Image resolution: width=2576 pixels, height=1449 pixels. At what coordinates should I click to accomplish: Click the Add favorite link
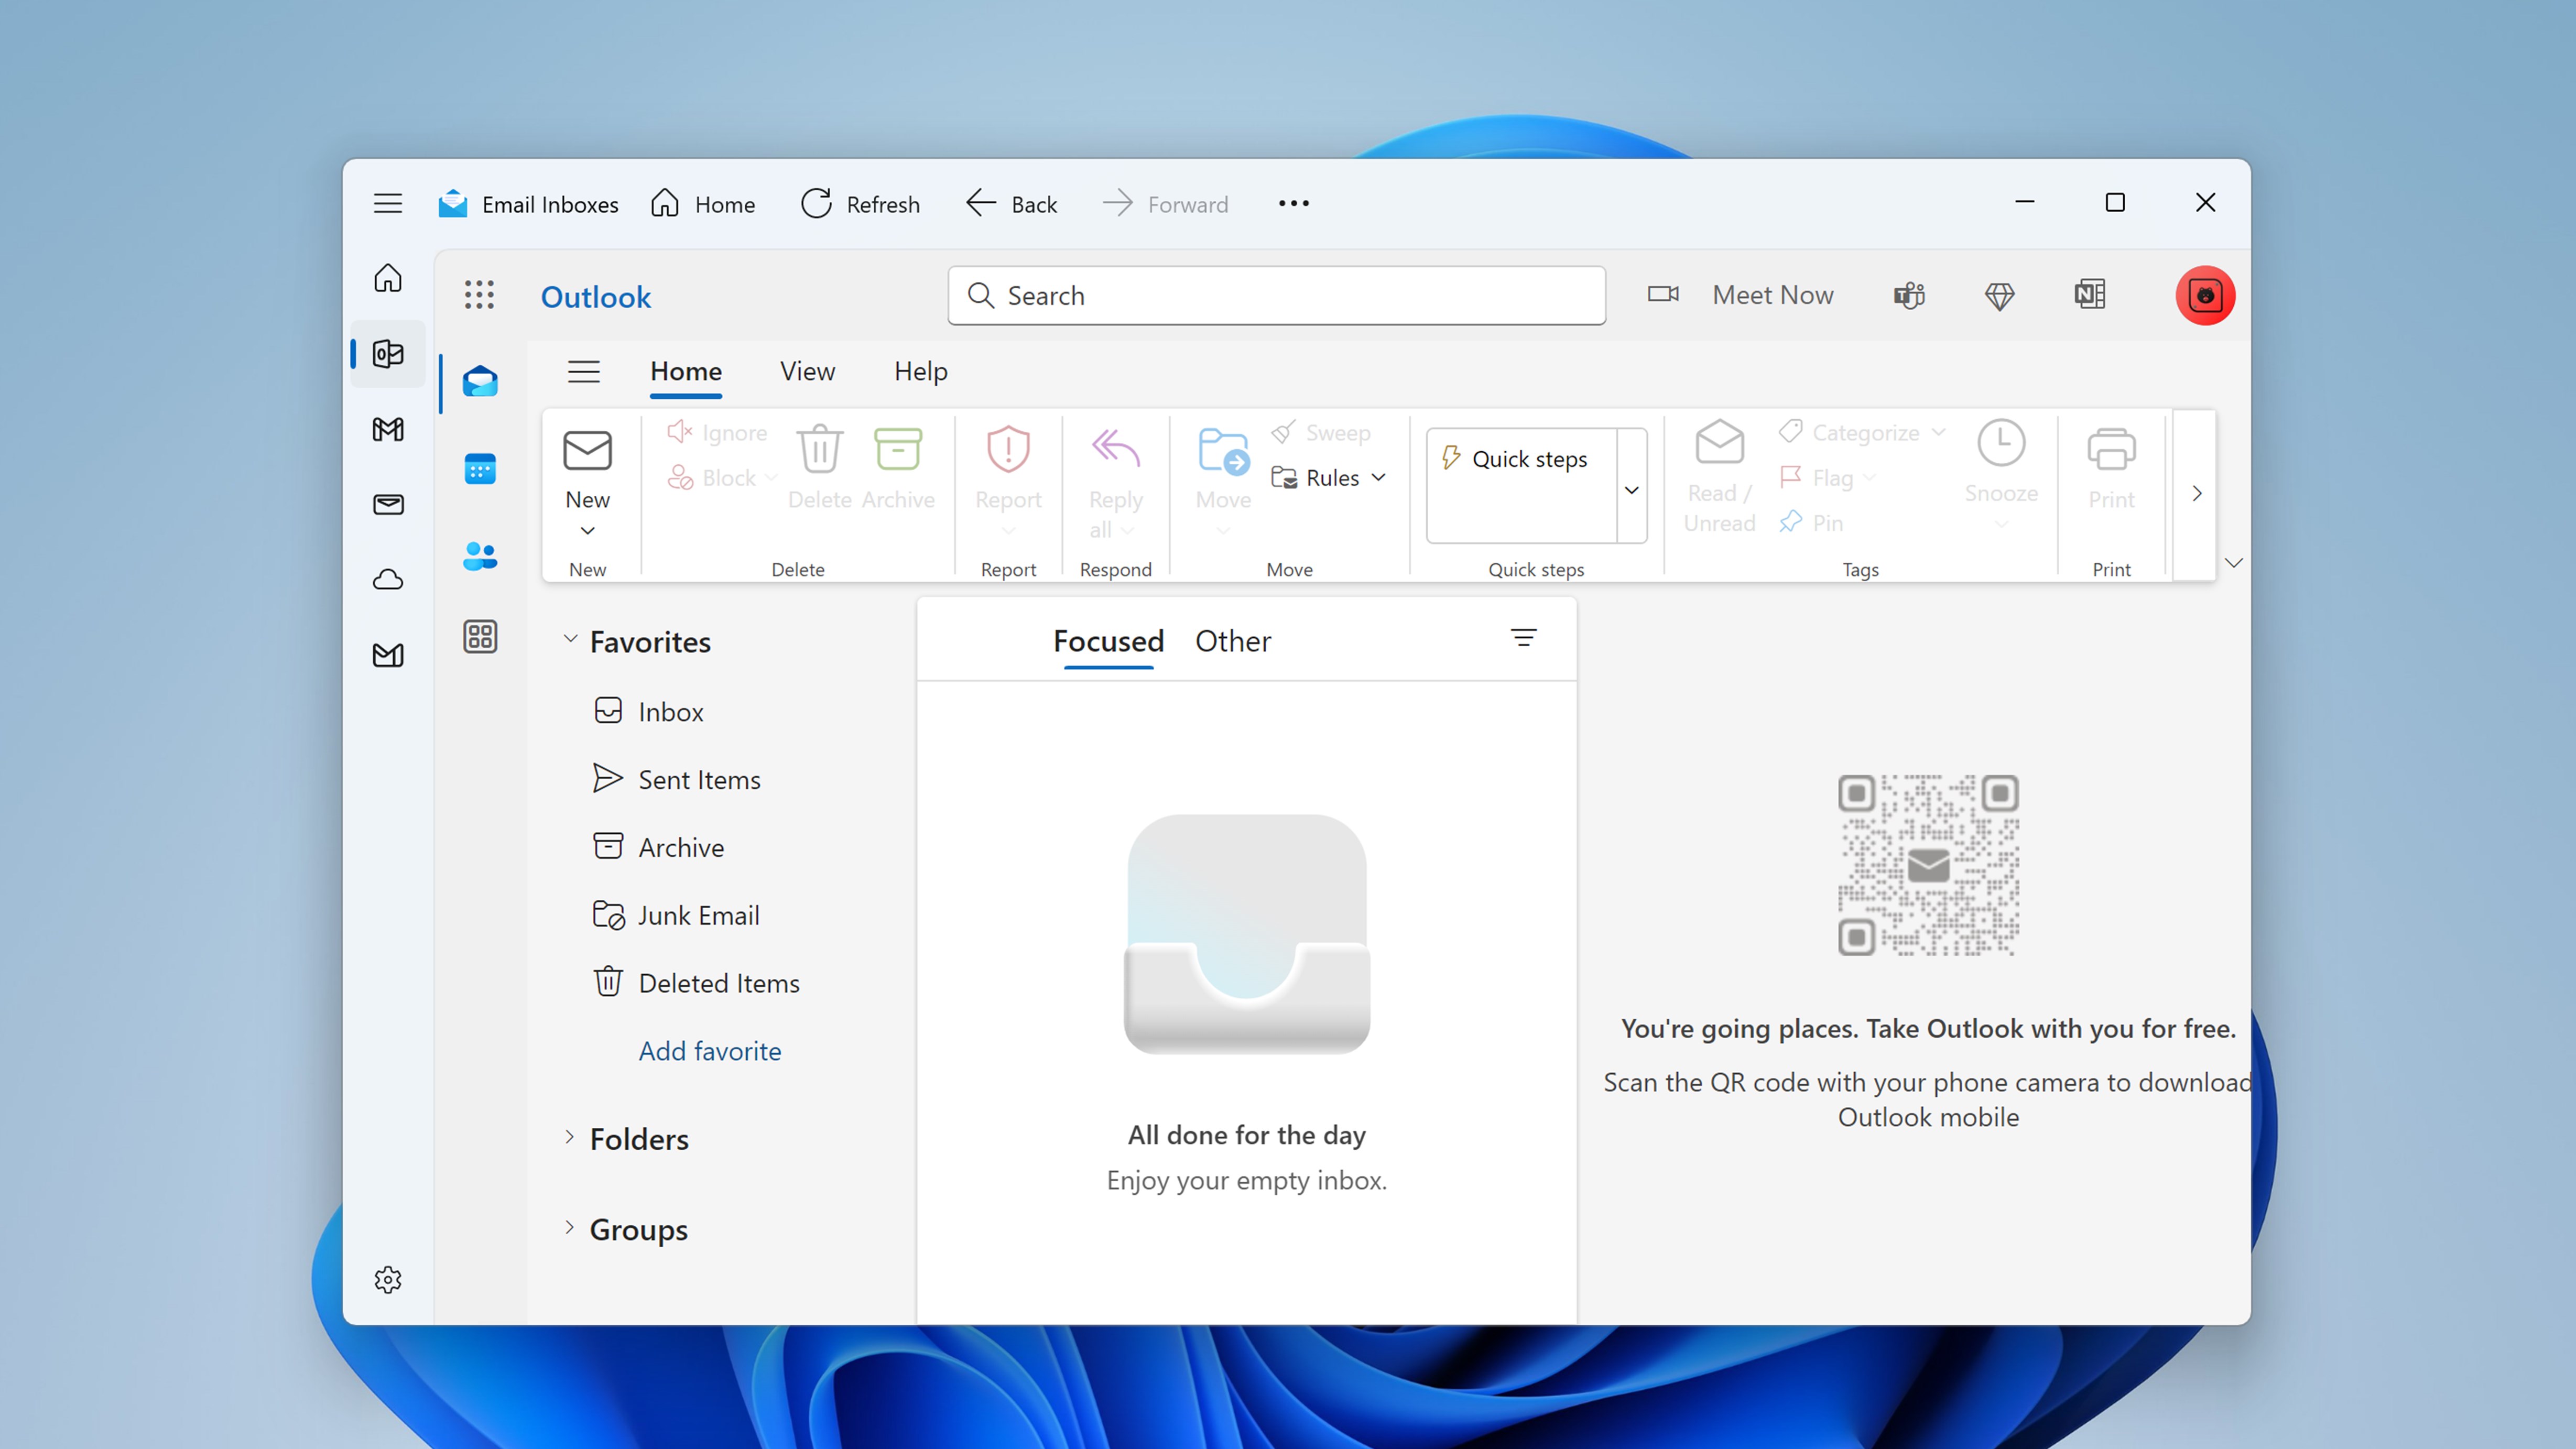click(710, 1051)
